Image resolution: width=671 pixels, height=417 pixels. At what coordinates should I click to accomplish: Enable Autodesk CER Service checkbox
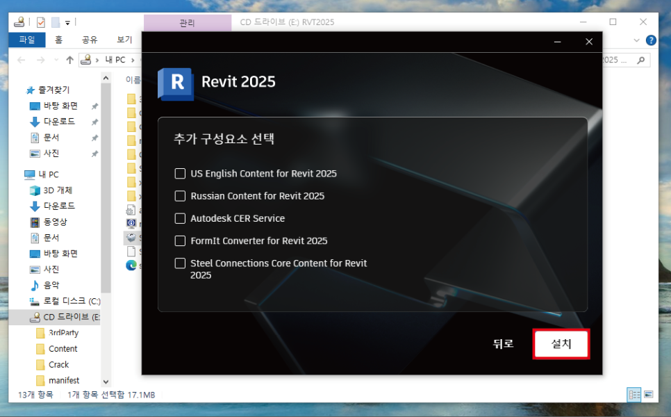click(x=180, y=218)
